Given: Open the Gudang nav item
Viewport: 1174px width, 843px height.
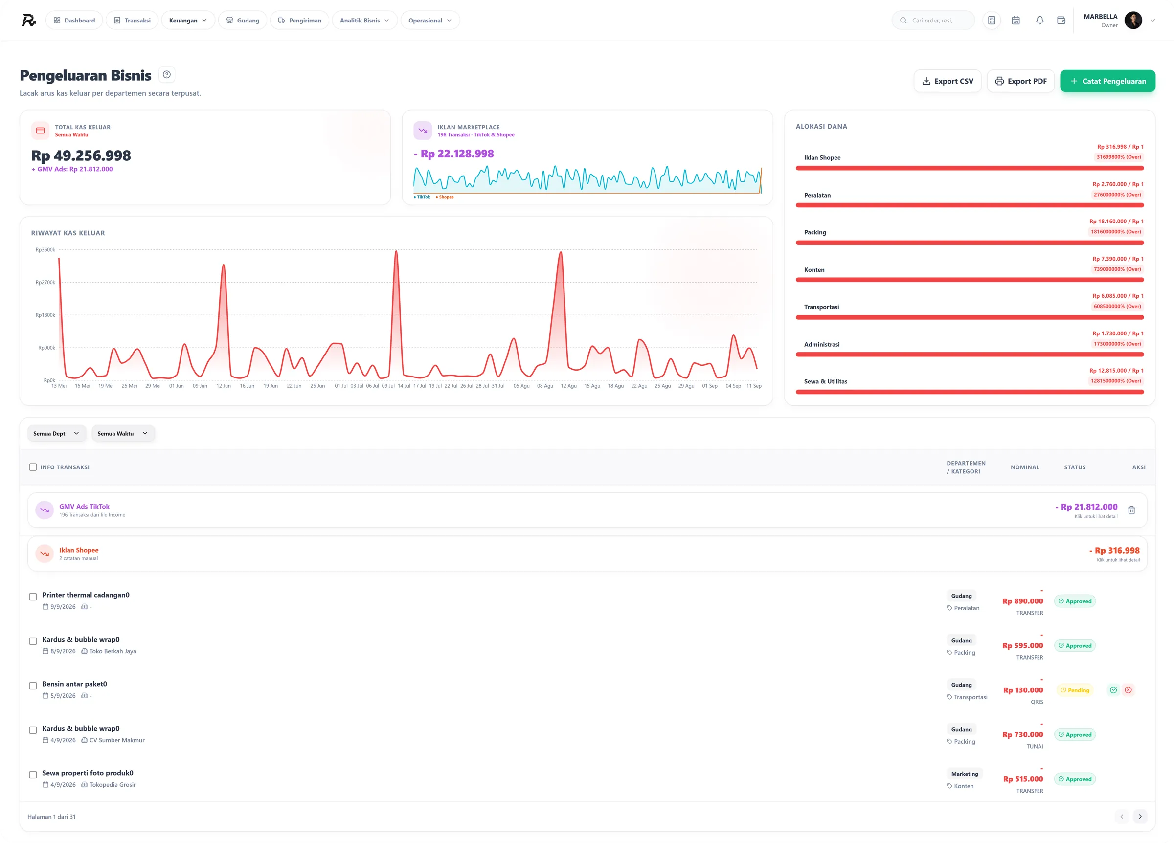Looking at the screenshot, I should (243, 20).
